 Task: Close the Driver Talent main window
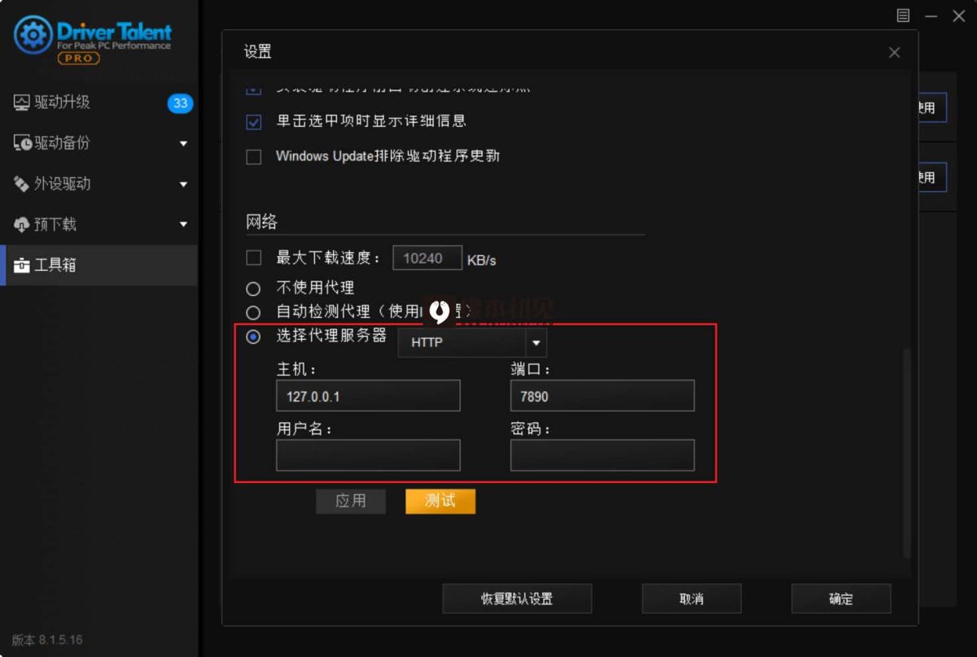(957, 15)
